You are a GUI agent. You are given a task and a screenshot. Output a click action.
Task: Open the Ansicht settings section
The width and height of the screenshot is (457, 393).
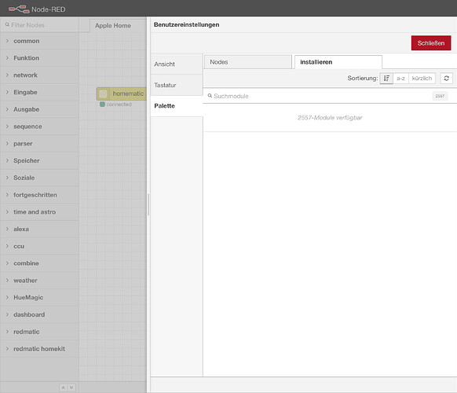[177, 64]
